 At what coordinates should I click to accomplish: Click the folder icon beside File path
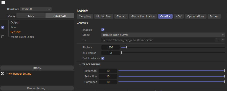218,40
